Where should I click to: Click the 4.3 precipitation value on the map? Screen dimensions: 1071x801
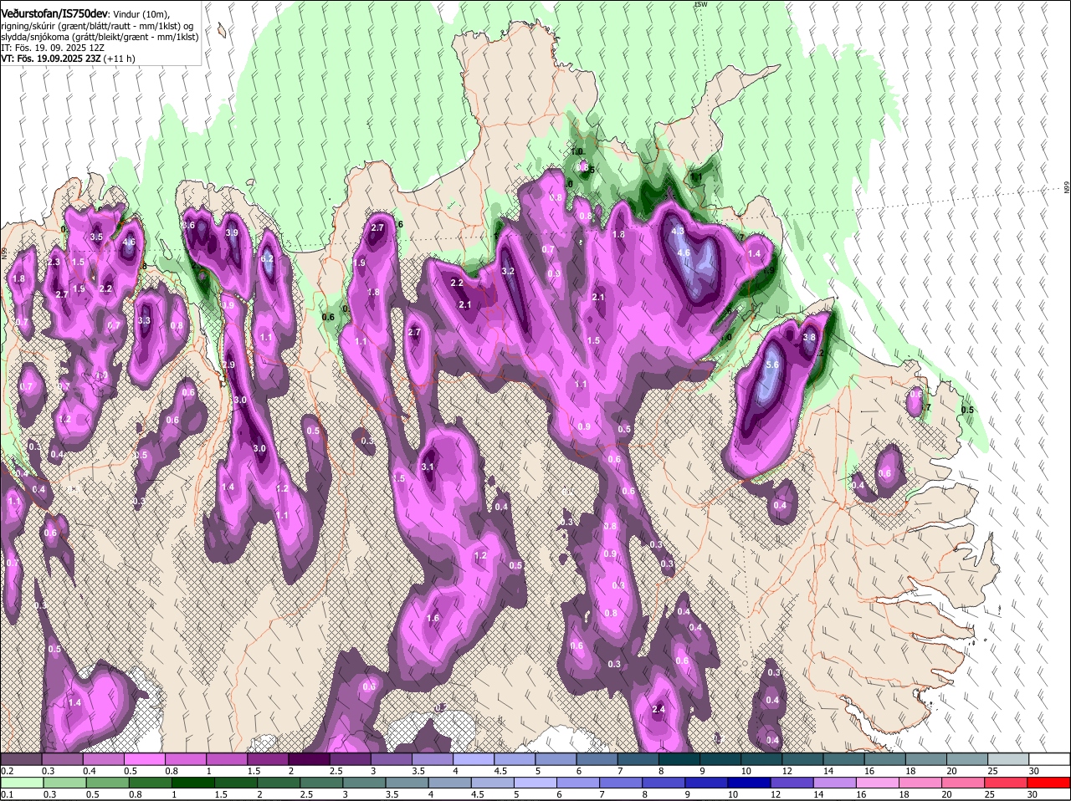pyautogui.click(x=679, y=231)
